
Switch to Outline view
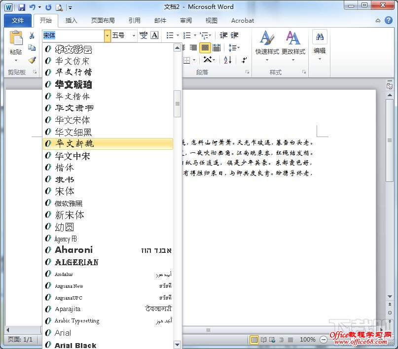tap(281, 340)
